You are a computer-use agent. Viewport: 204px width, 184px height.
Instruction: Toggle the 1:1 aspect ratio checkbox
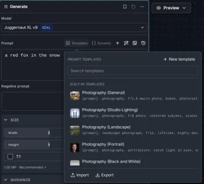pyautogui.click(x=10, y=156)
